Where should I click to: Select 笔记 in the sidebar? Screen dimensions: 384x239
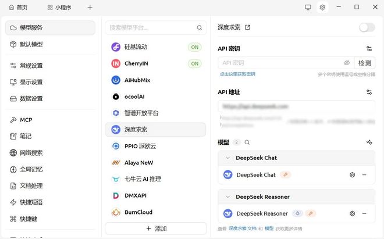[x=50, y=137]
